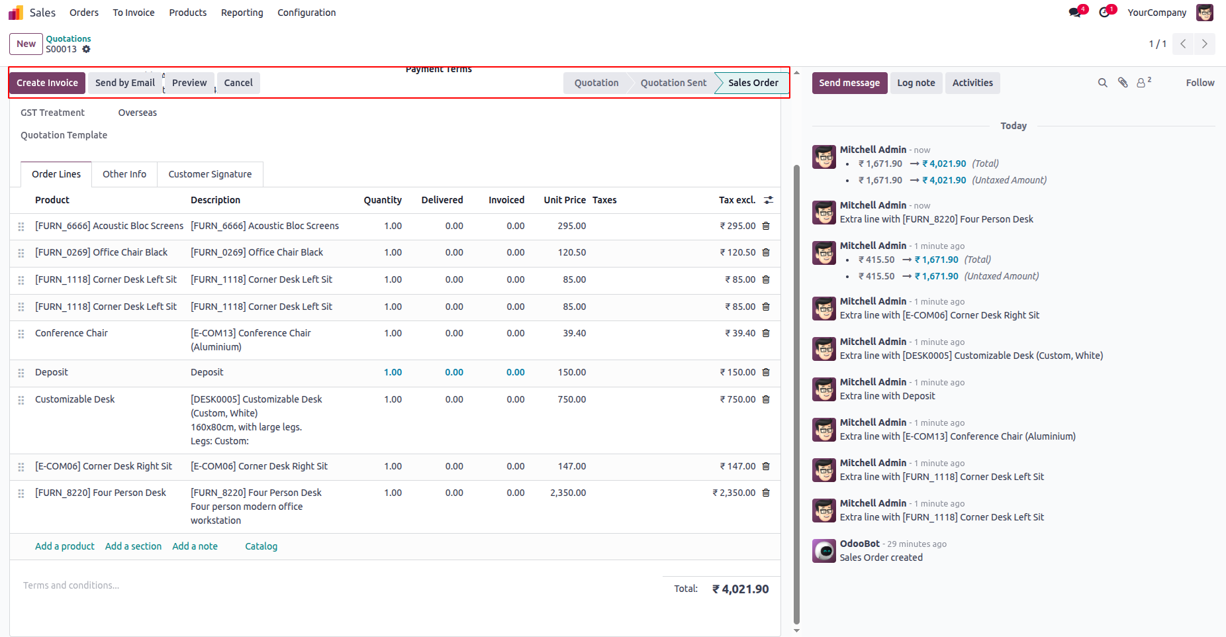Switch to the Order Lines tab
Viewport: 1226px width, 637px height.
[56, 174]
